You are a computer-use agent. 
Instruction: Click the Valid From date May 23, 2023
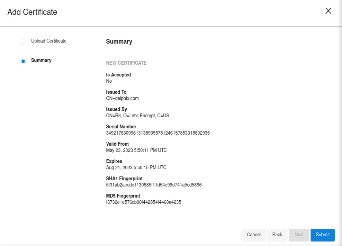click(x=136, y=150)
